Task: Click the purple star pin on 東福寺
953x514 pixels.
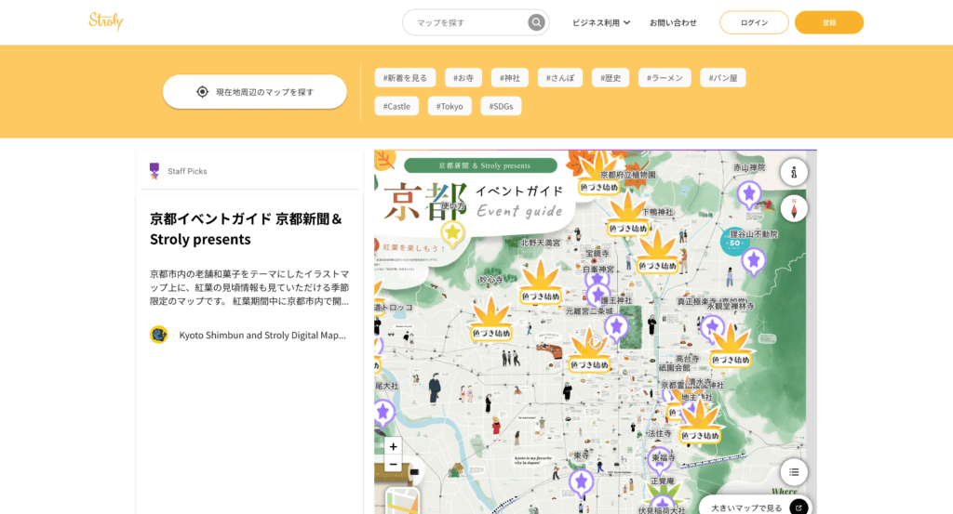Action: point(660,461)
